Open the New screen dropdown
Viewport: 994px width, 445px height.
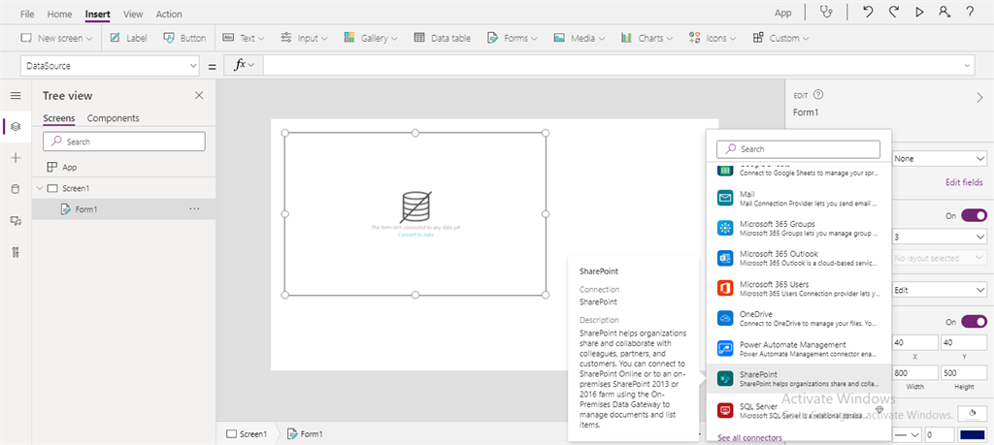point(57,38)
